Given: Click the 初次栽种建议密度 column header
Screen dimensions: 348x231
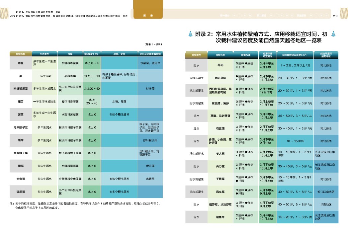Looking at the screenshot, I should (294, 54).
